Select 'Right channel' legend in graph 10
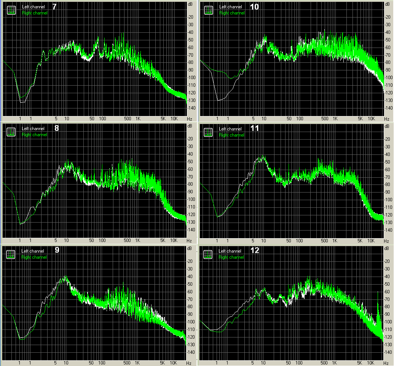The width and height of the screenshot is (394, 366). coord(232,13)
